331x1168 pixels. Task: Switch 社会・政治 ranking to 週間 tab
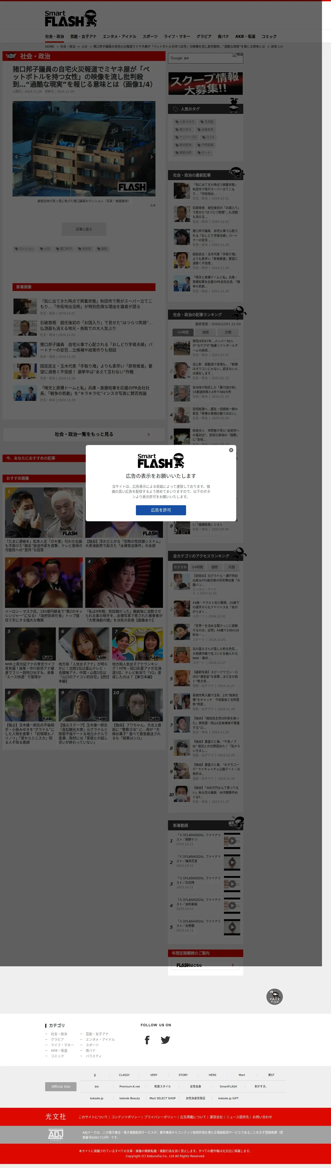205,332
